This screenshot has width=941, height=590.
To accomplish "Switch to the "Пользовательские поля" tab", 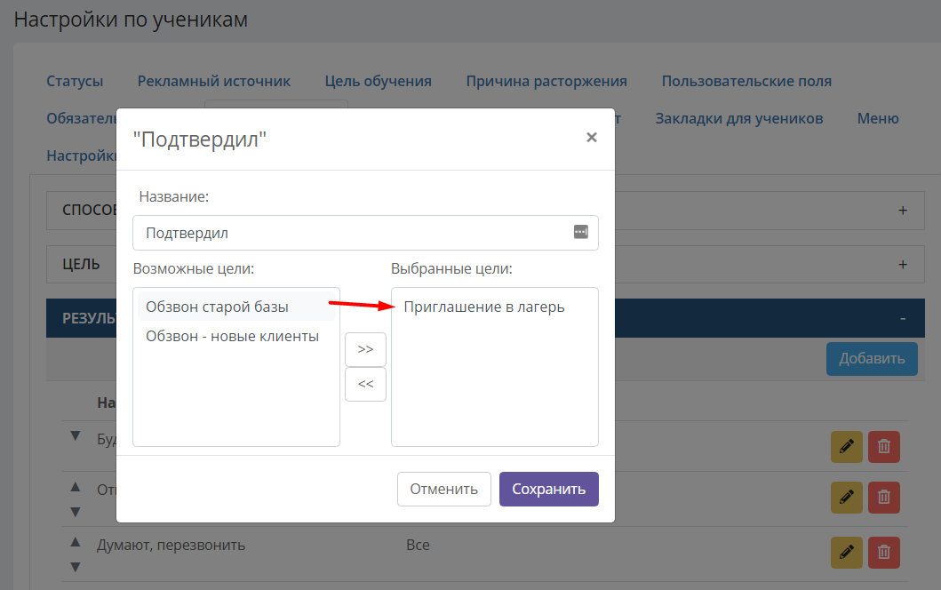I will 746,81.
